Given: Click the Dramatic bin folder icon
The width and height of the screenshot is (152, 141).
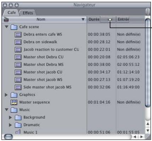Looking at the screenshot, I should coord(18,125).
